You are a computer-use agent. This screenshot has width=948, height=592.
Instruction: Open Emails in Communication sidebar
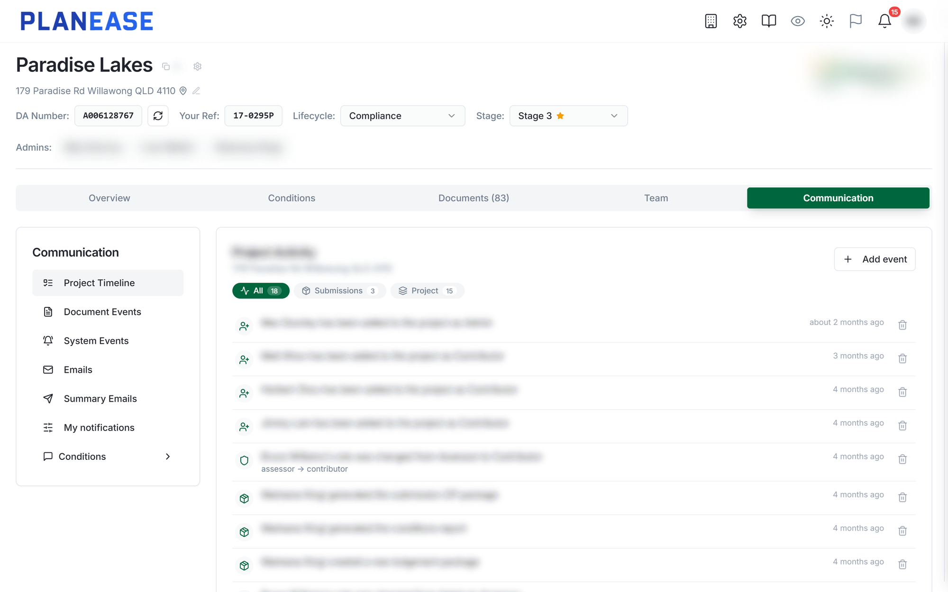[108, 369]
